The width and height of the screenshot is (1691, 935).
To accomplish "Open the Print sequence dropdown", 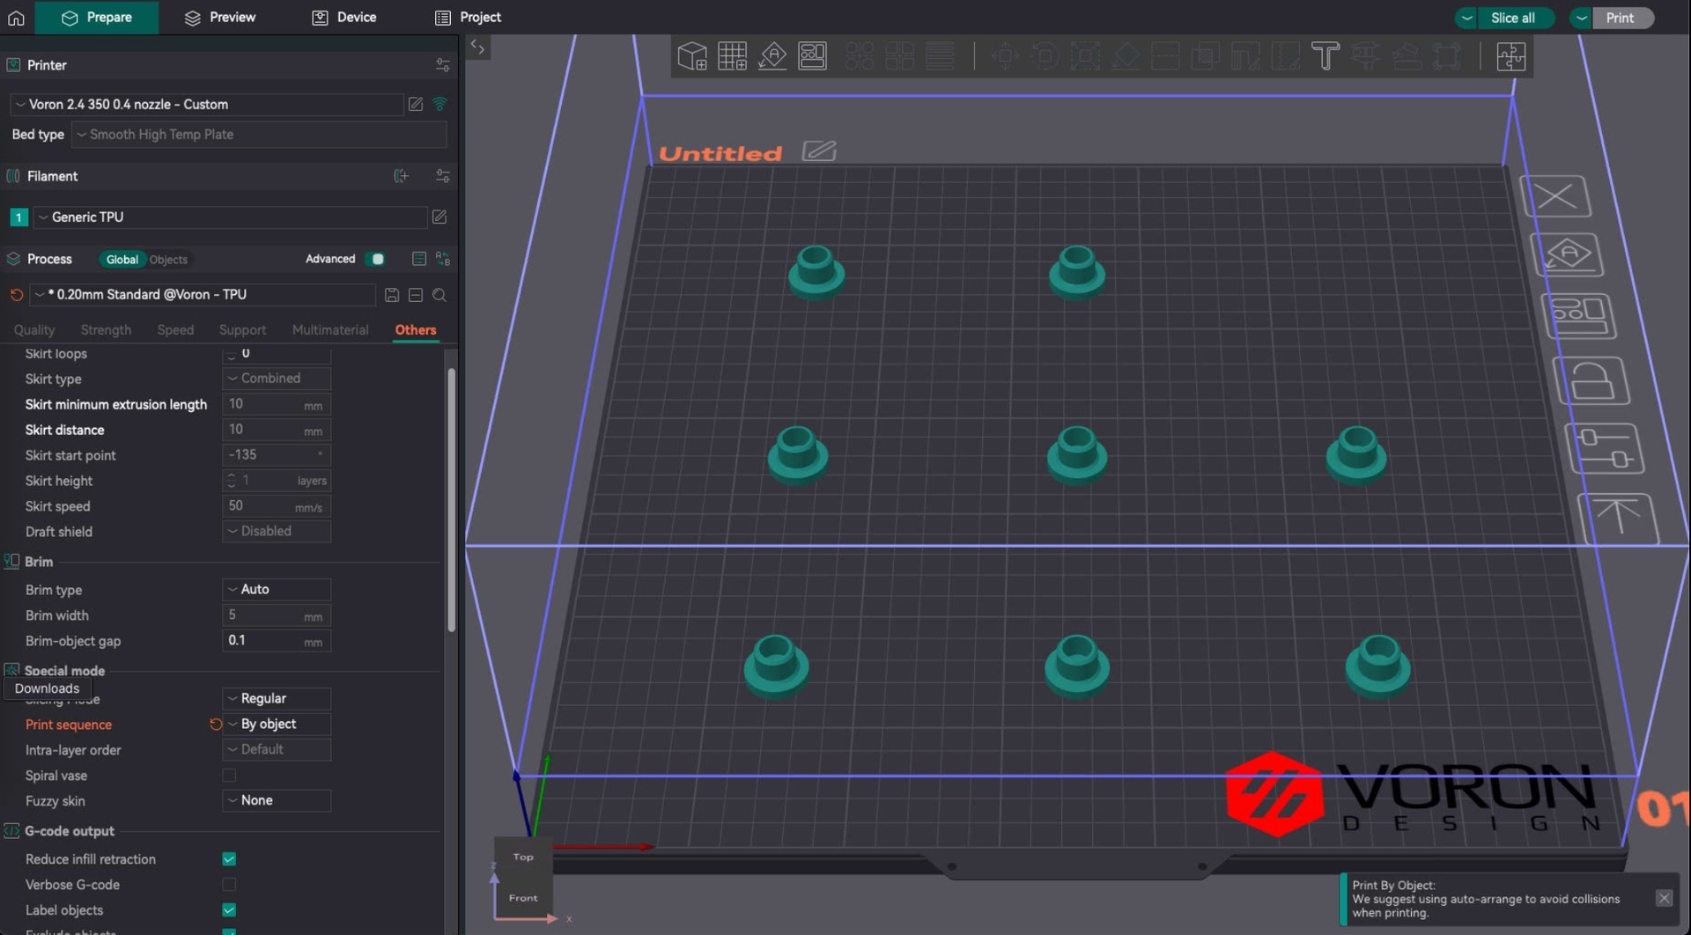I will tap(277, 725).
